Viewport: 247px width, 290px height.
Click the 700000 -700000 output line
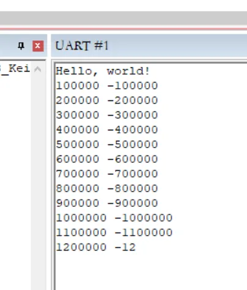[107, 174]
